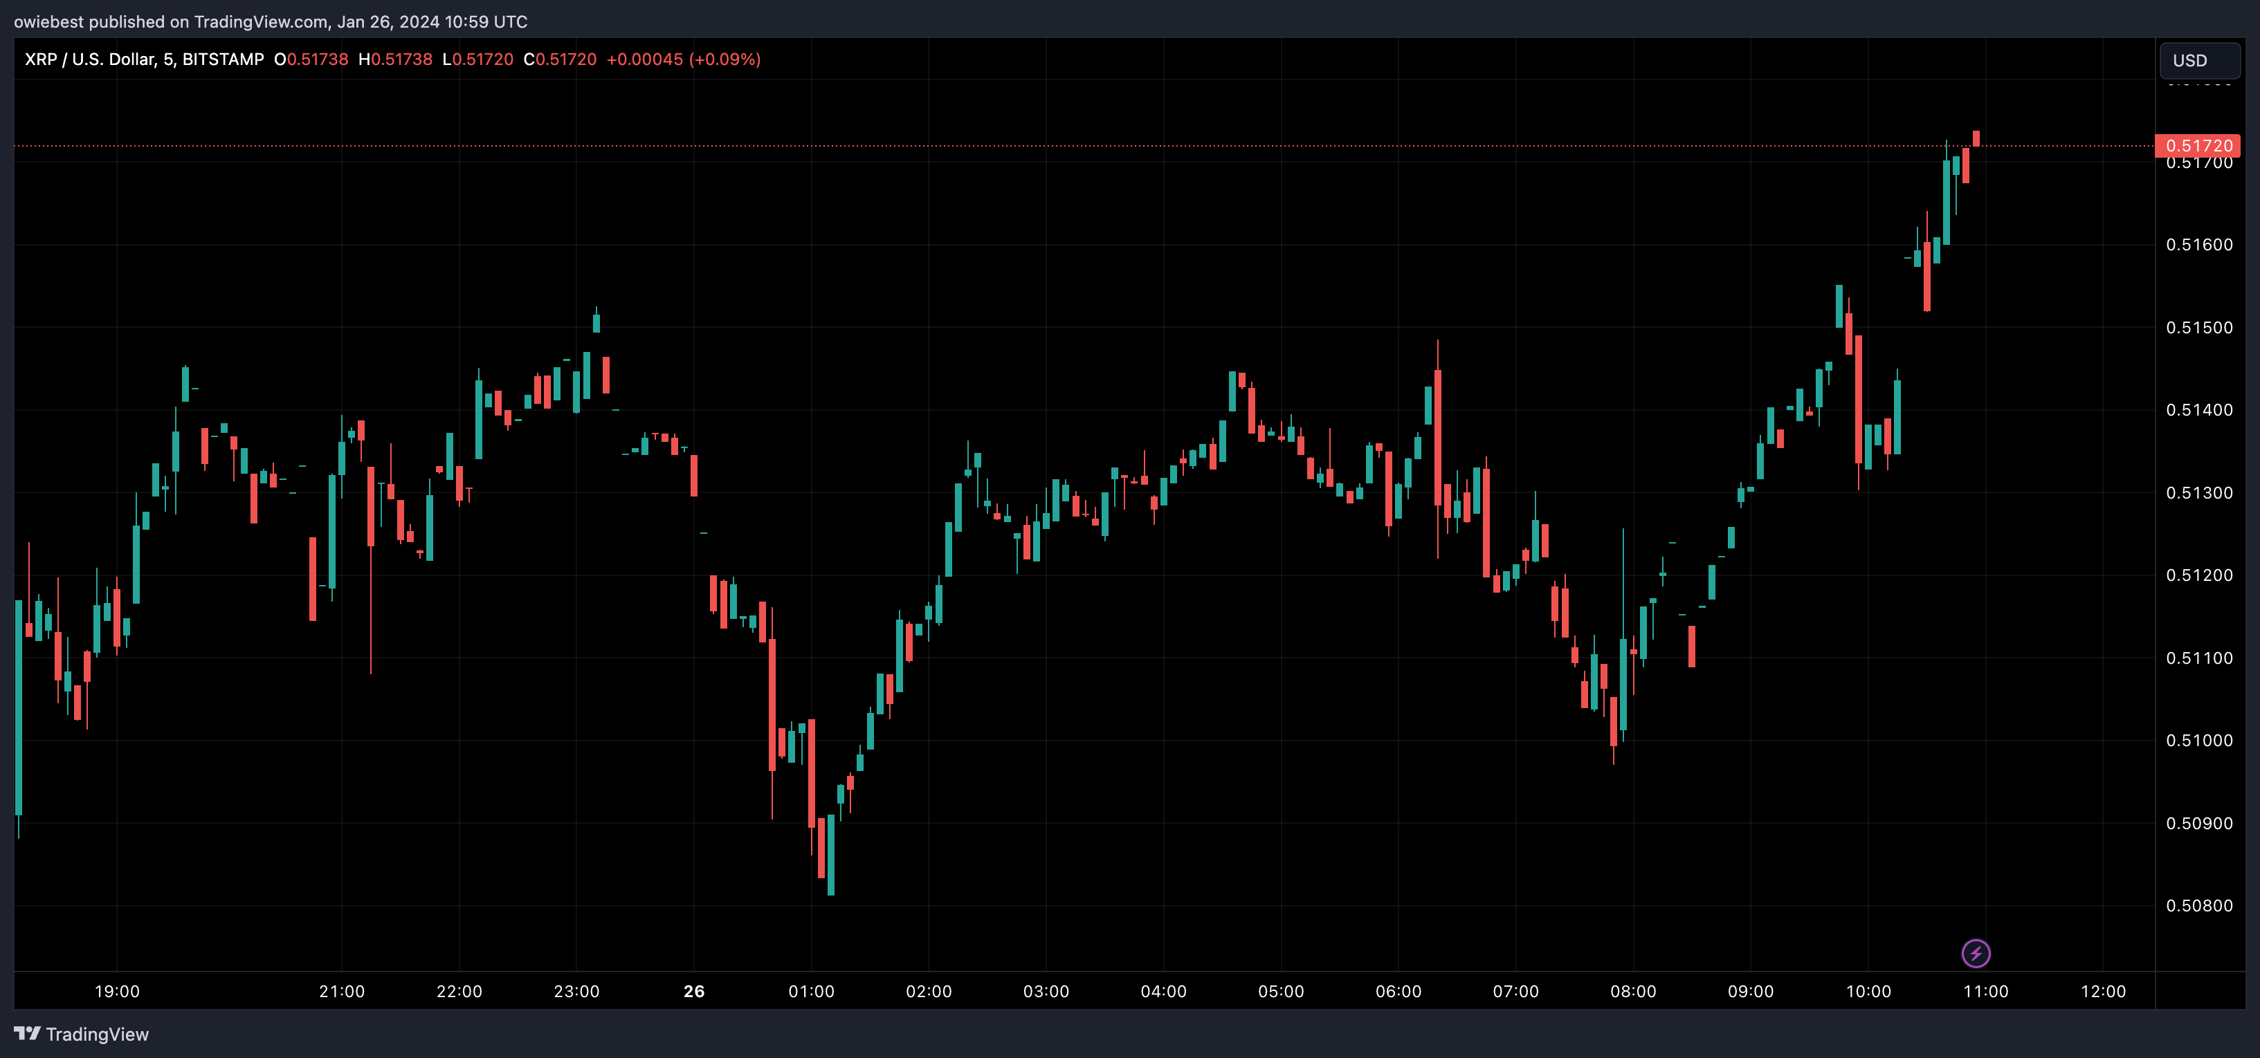The height and width of the screenshot is (1058, 2260).
Task: Click the red 0.51720 current price label
Action: pos(2198,145)
